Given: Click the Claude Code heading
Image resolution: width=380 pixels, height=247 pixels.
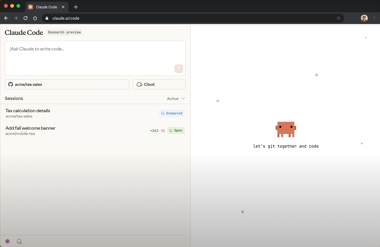Looking at the screenshot, I should click(x=24, y=32).
